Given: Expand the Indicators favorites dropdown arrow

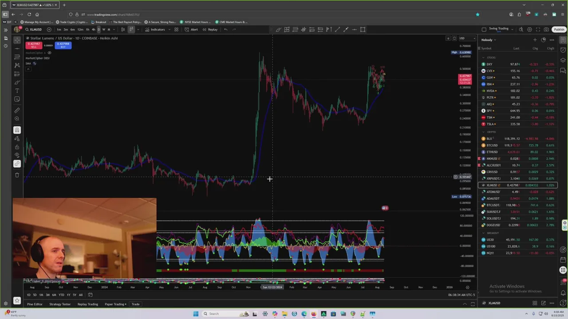Looking at the screenshot, I should [169, 30].
